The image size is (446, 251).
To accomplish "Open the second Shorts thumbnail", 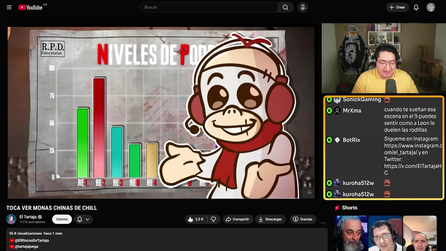I will pos(385,233).
